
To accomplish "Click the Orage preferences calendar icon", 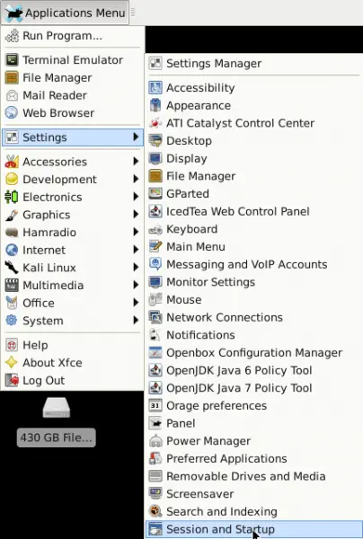I will point(155,405).
